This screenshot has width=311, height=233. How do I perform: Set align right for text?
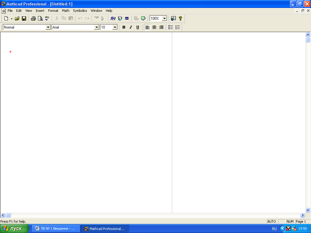tap(161, 27)
